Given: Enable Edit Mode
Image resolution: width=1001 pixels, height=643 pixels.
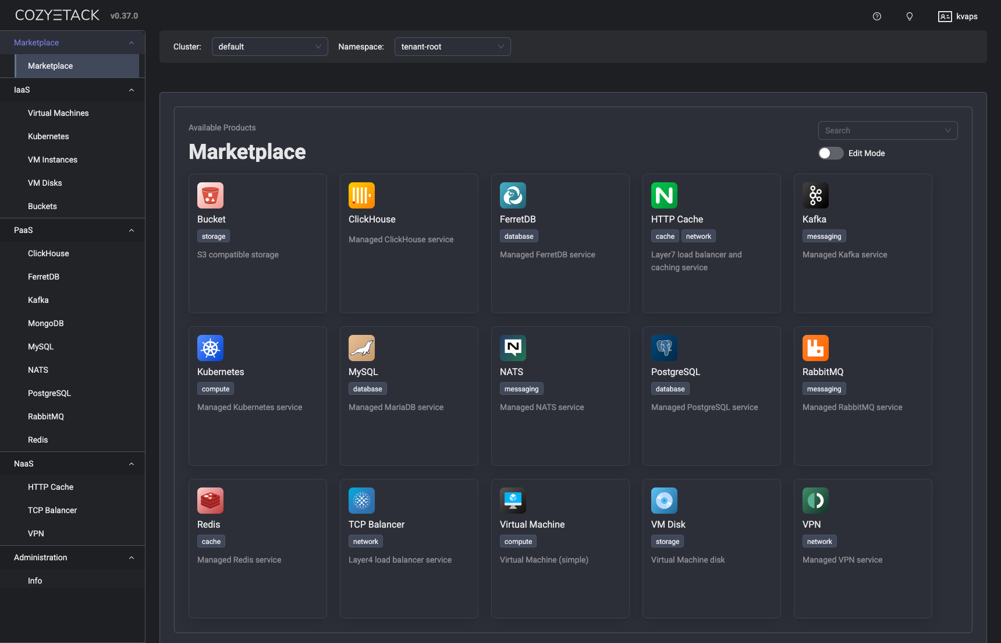Looking at the screenshot, I should 830,153.
